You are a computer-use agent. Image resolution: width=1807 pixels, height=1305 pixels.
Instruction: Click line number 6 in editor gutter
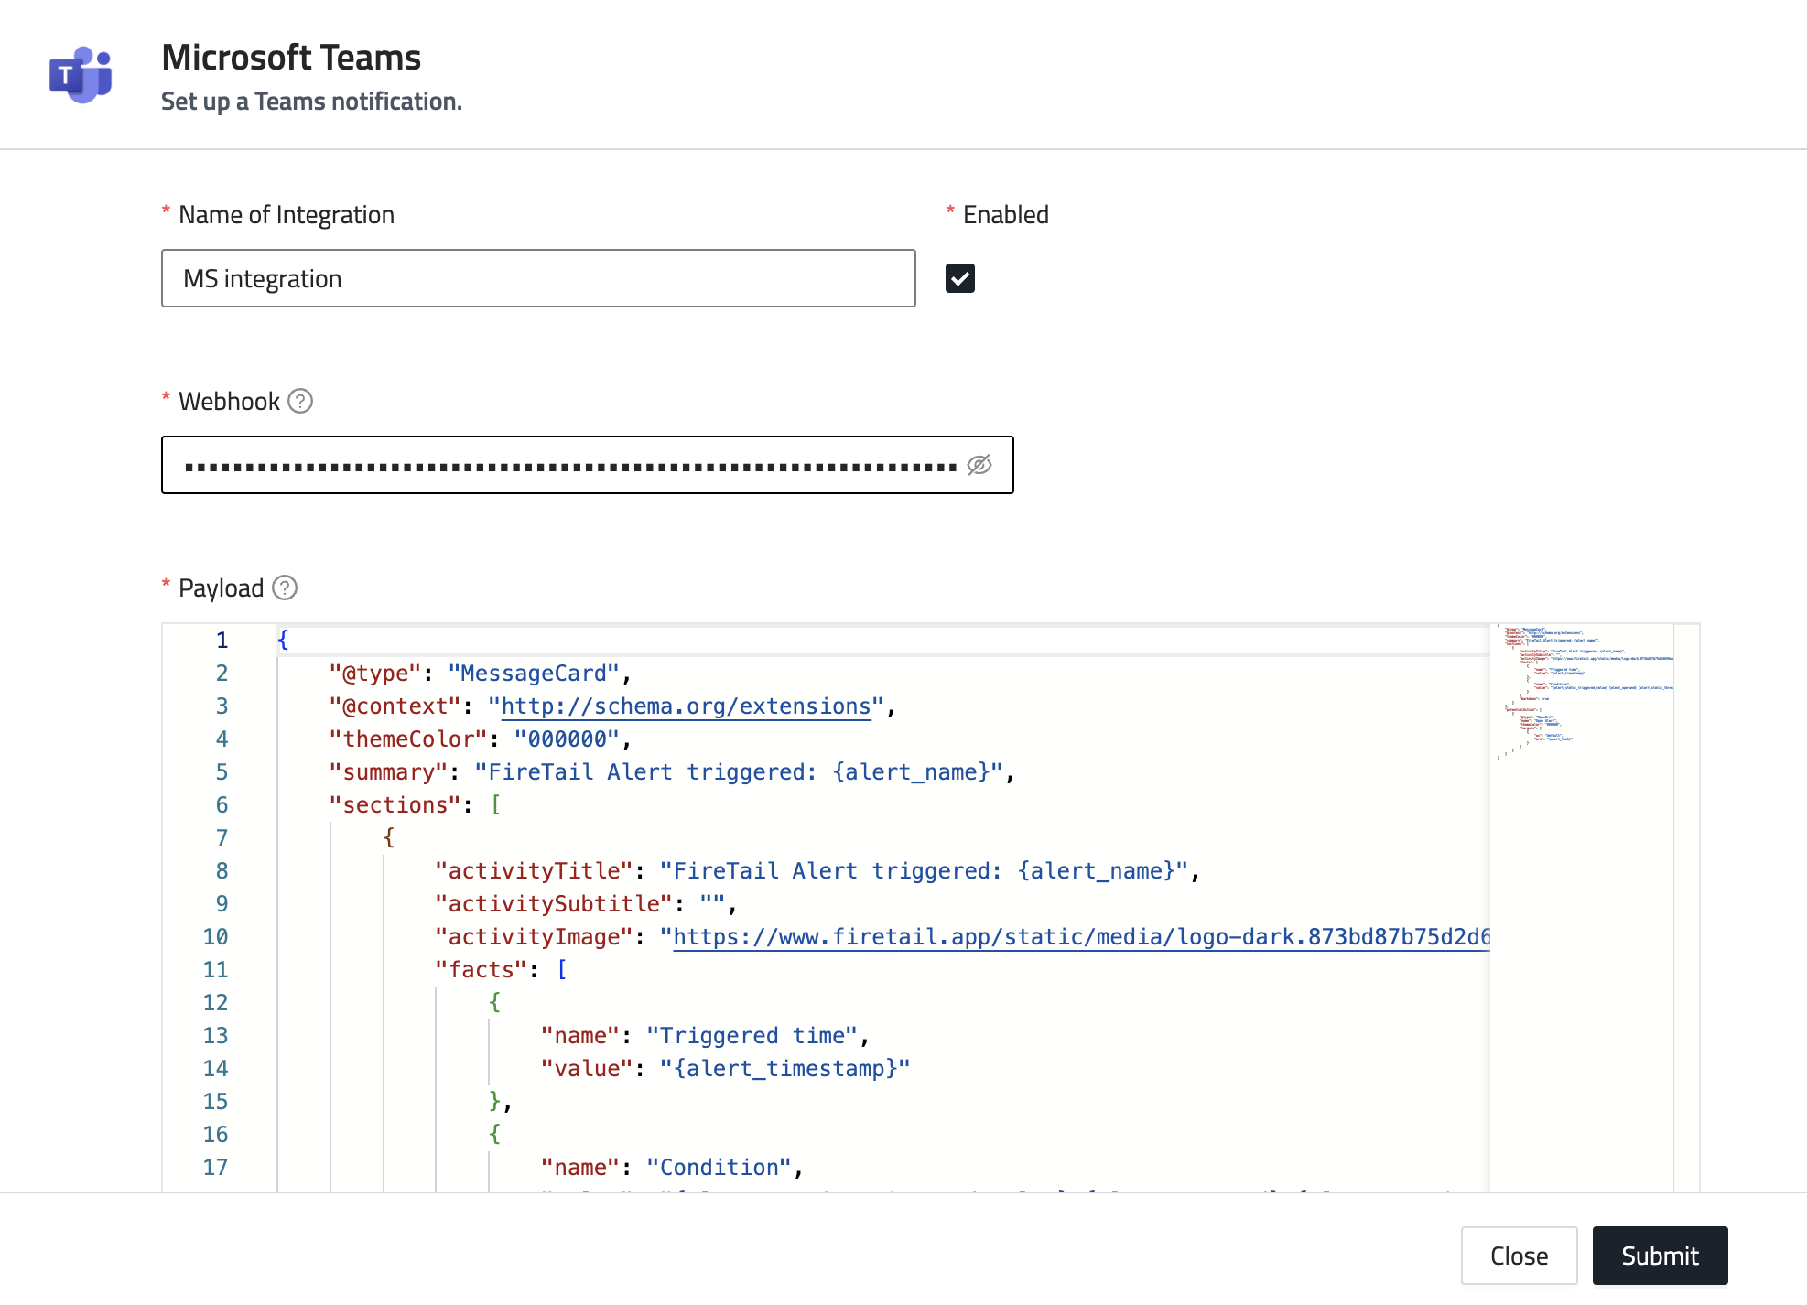[222, 805]
